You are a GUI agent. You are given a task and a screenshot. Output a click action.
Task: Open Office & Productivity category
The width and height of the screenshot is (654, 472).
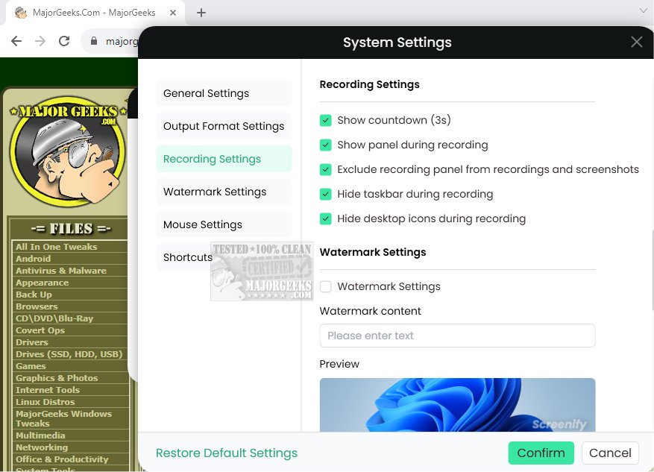pyautogui.click(x=62, y=459)
